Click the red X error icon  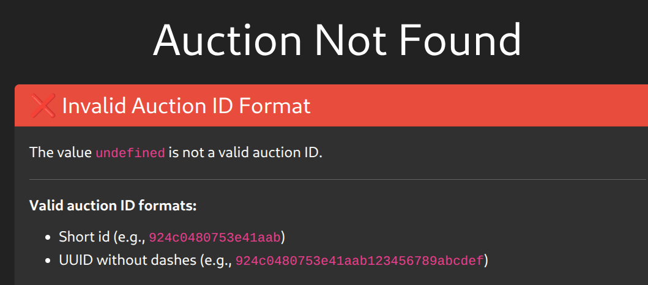[43, 106]
